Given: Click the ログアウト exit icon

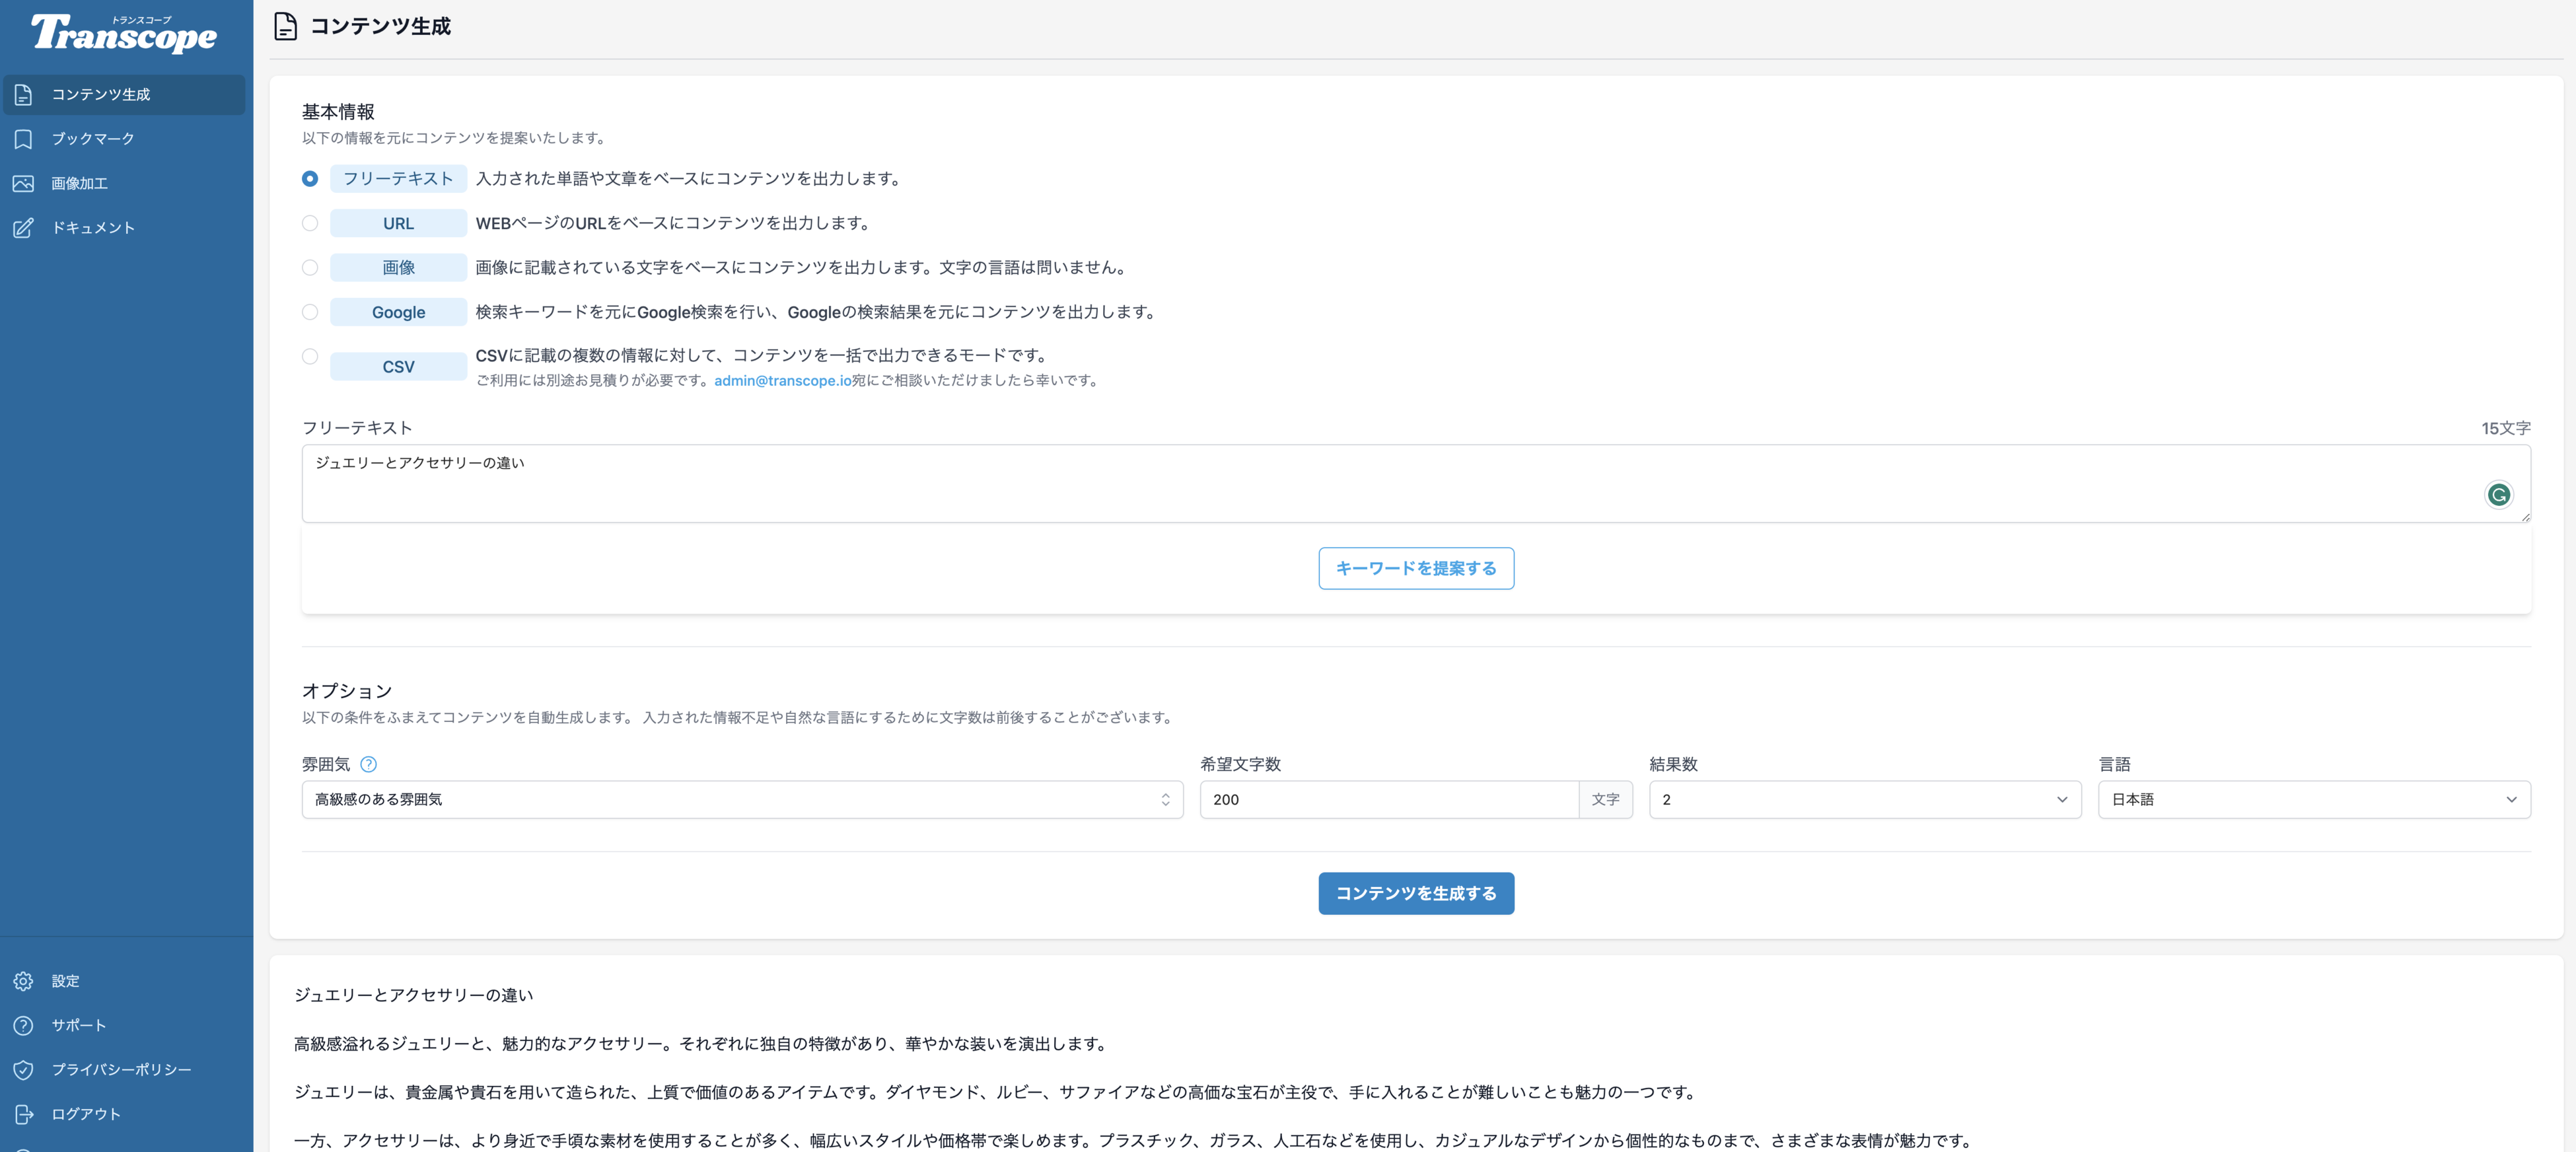Looking at the screenshot, I should pyautogui.click(x=24, y=1114).
